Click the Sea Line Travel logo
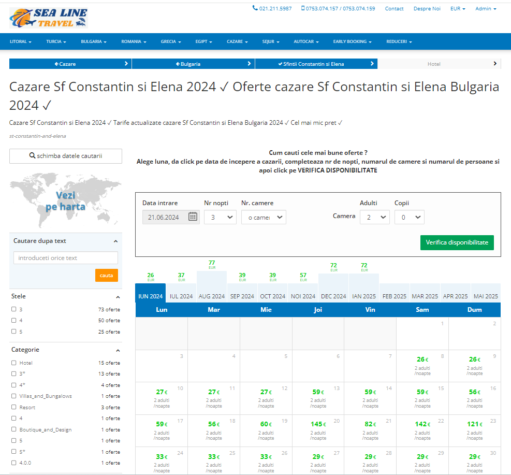 (49, 18)
